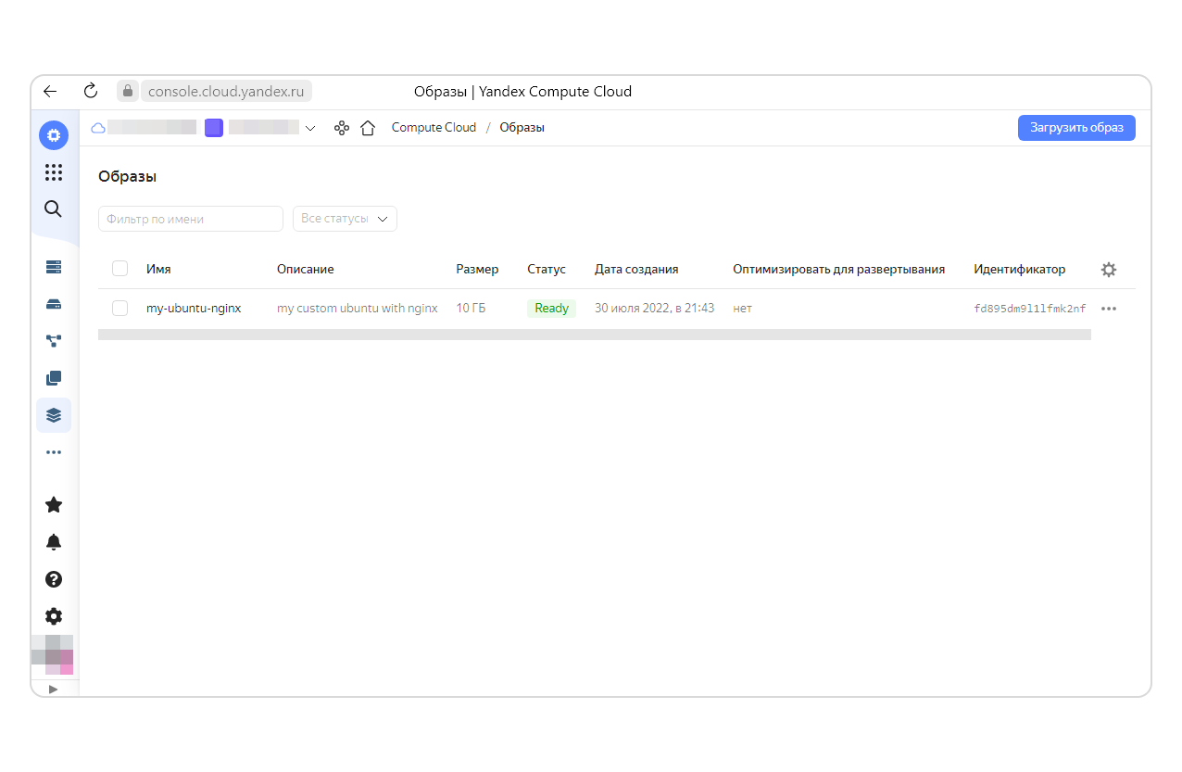
Task: Expand sidebar using the bottom triangle arrow
Action: (x=53, y=689)
